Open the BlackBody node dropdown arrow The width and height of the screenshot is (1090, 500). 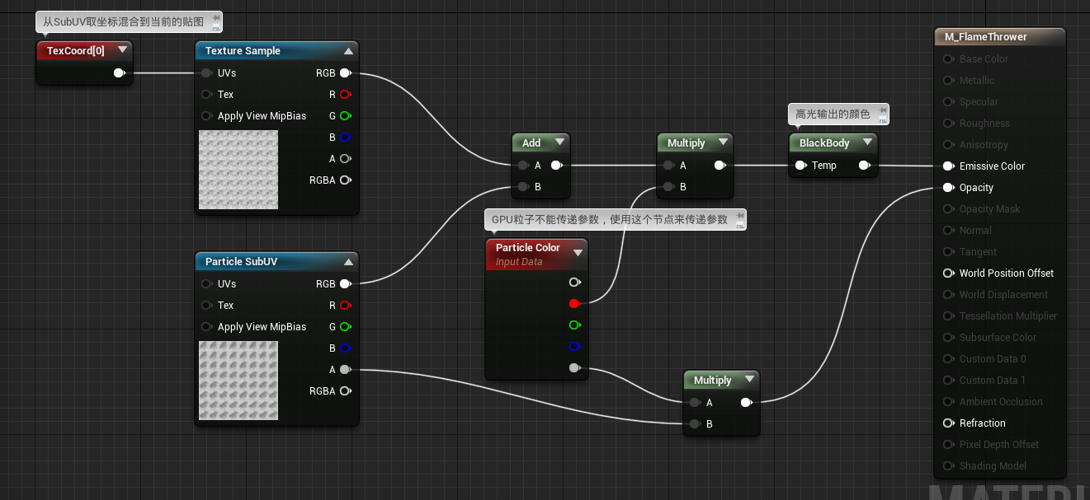(x=867, y=142)
